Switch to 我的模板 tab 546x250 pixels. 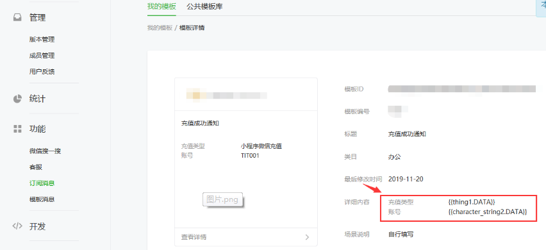pyautogui.click(x=161, y=6)
